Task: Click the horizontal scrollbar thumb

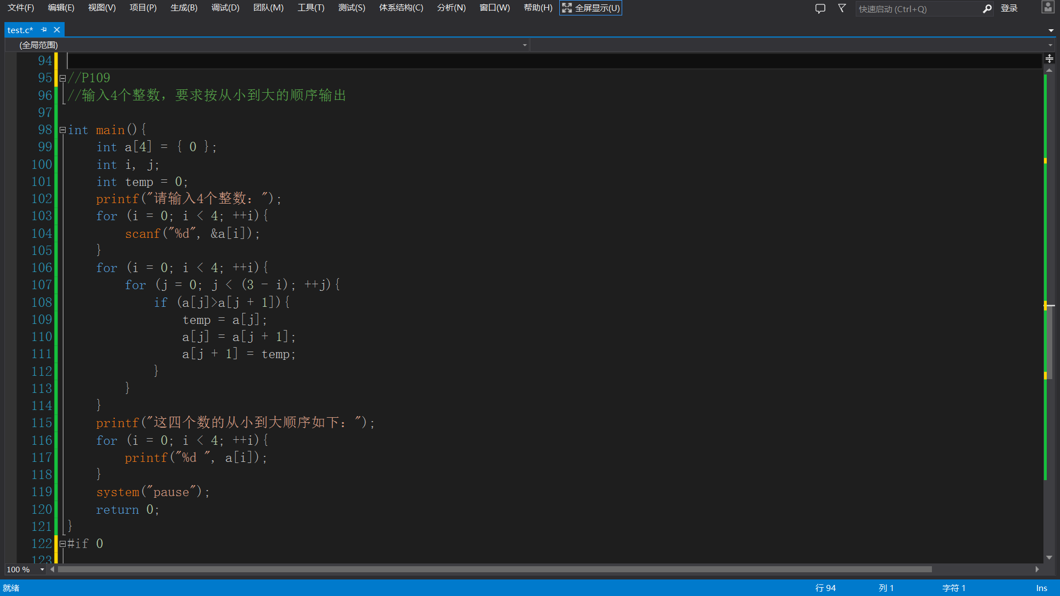Action: point(494,570)
